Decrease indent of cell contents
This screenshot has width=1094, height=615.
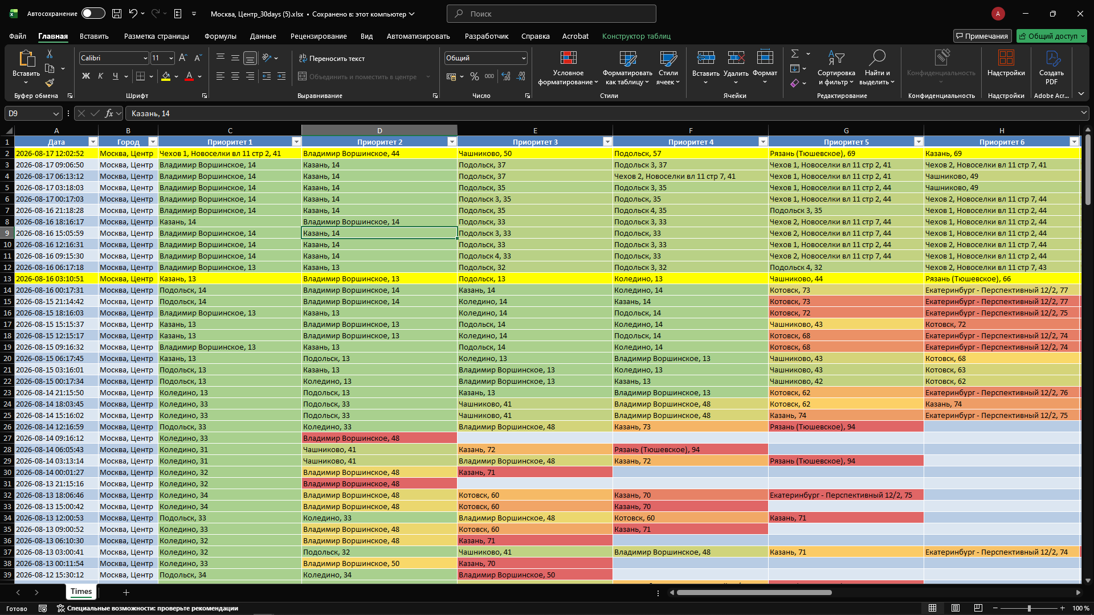coord(266,76)
